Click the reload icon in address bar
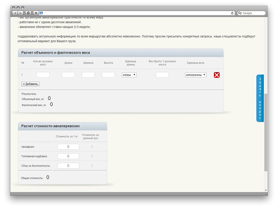This screenshot has width=278, height=206. [233, 13]
